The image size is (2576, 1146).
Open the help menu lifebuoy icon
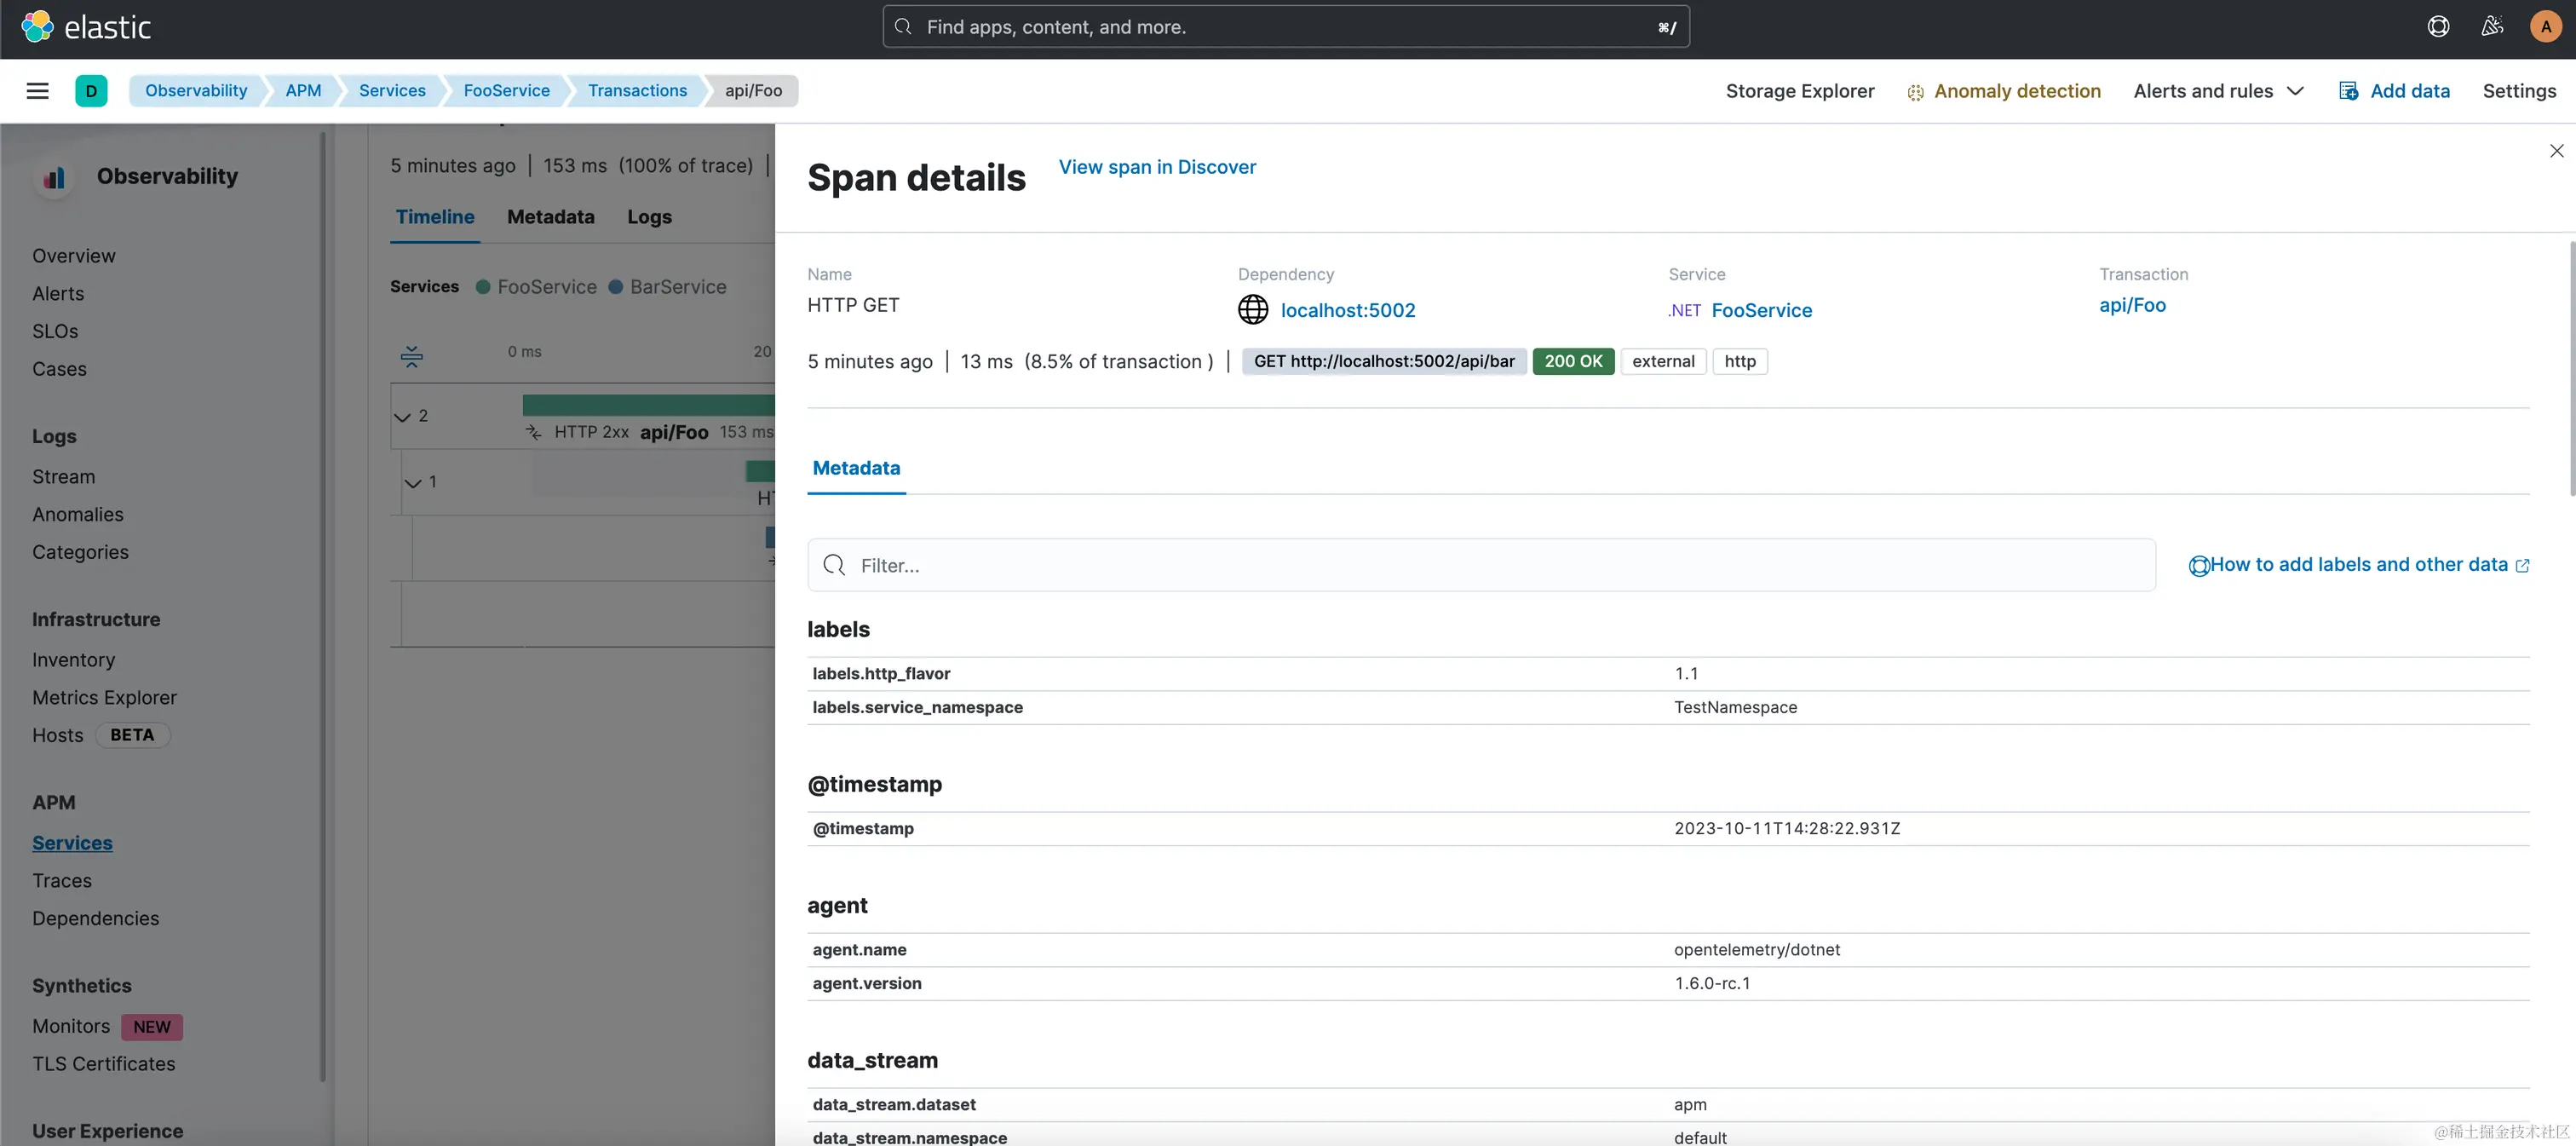(x=2438, y=27)
